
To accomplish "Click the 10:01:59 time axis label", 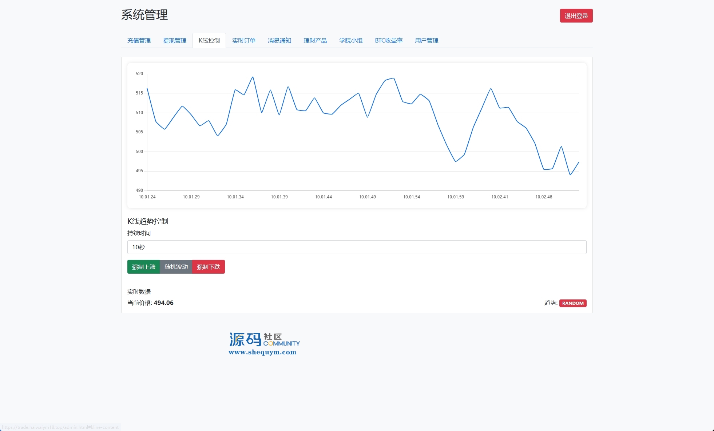I will click(455, 197).
